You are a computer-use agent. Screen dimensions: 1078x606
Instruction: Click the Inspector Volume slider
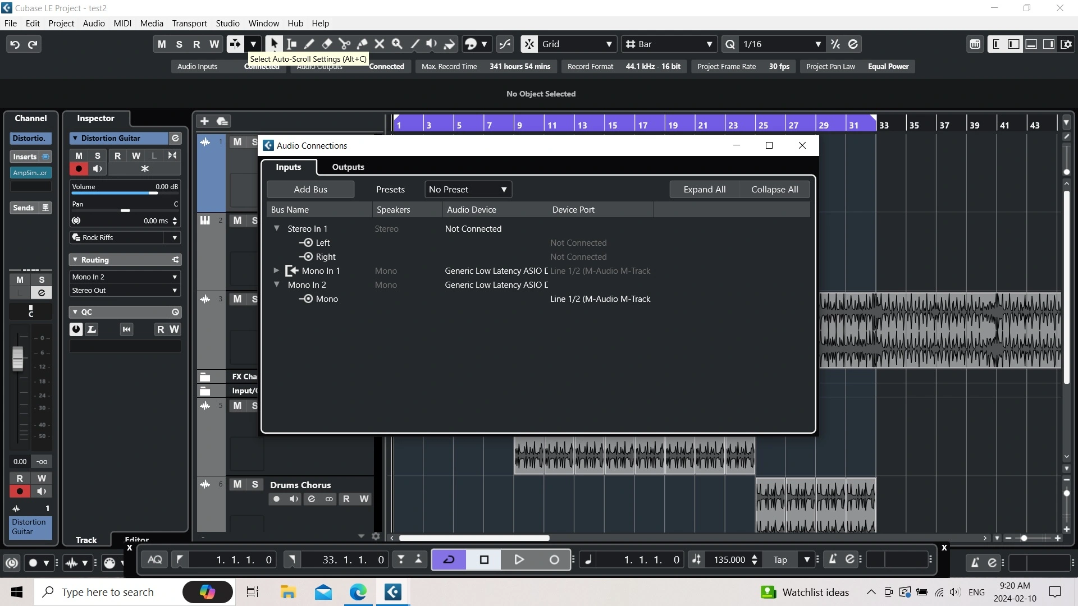tap(125, 192)
